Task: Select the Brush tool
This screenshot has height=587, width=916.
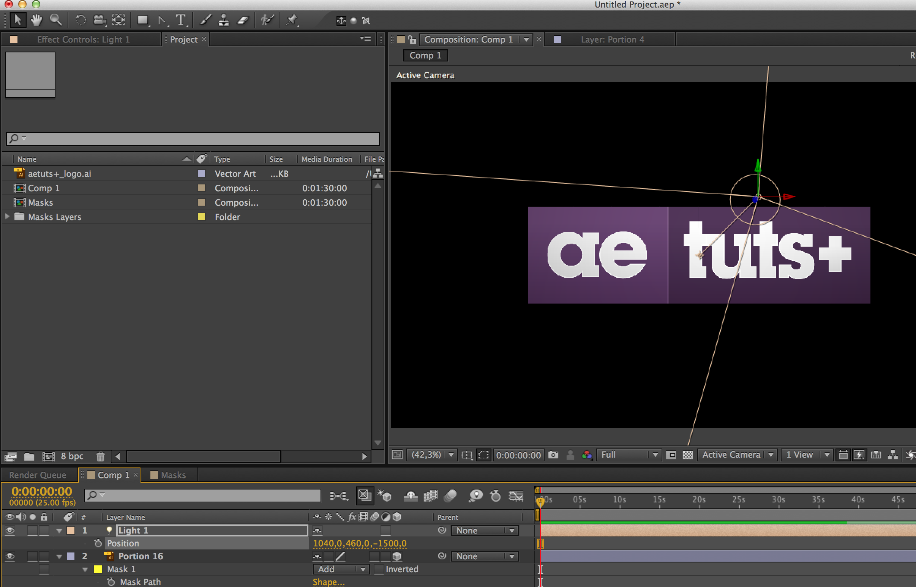Action: (205, 20)
